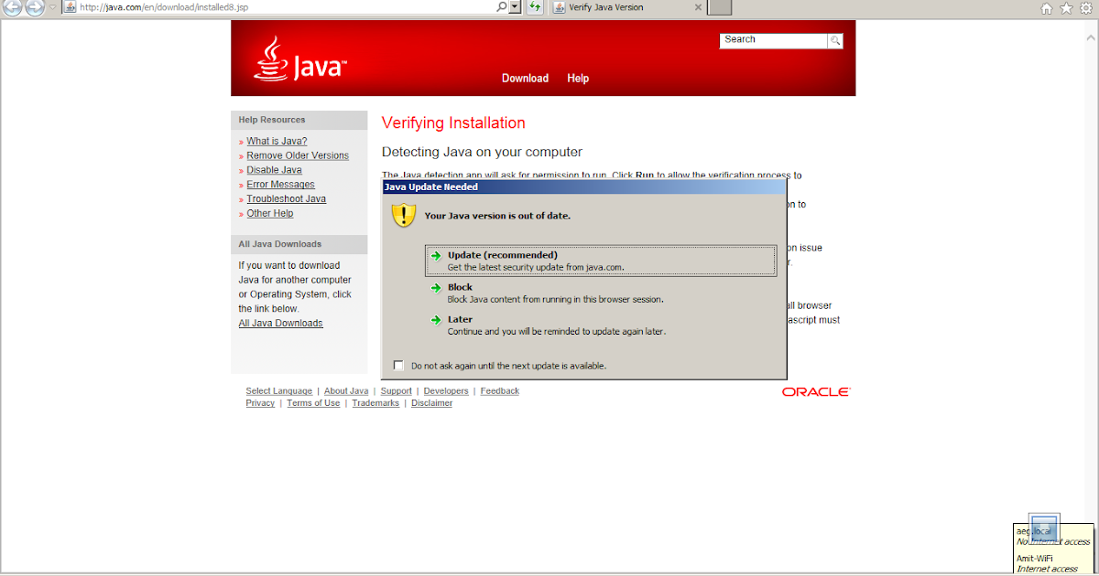Click the Java Update Needed title bar

point(583,187)
